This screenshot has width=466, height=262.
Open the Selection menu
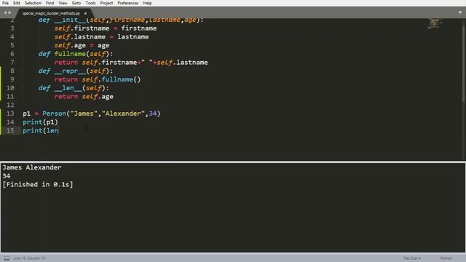(33, 3)
